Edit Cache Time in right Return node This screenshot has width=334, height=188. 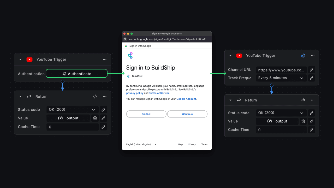[311, 130]
